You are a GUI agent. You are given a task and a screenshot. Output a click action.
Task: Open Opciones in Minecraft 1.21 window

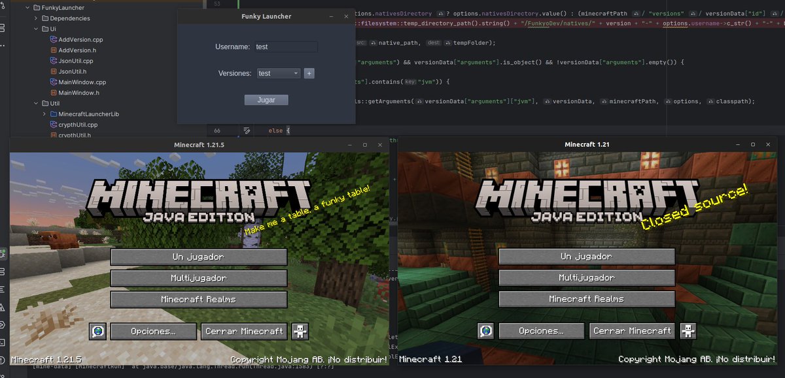(542, 331)
